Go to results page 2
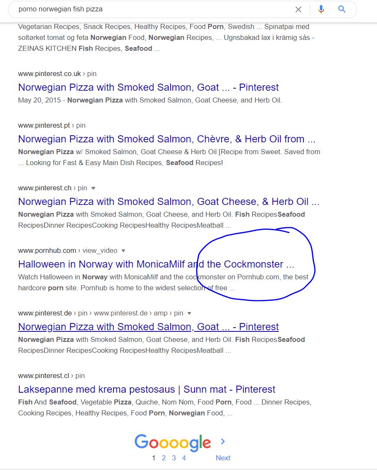This screenshot has width=377, height=470. (x=164, y=458)
